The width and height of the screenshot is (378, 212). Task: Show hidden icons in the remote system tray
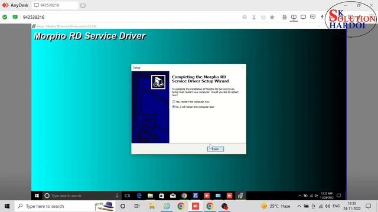(299, 196)
